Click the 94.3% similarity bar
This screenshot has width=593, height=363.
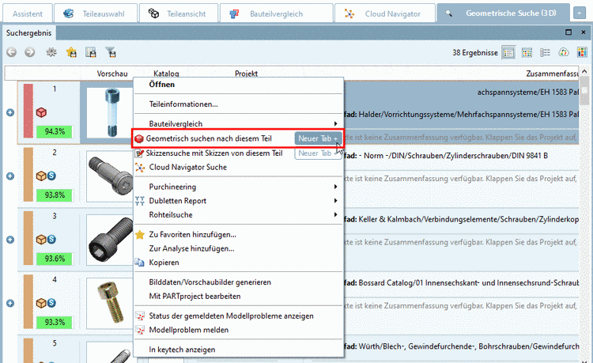click(55, 131)
